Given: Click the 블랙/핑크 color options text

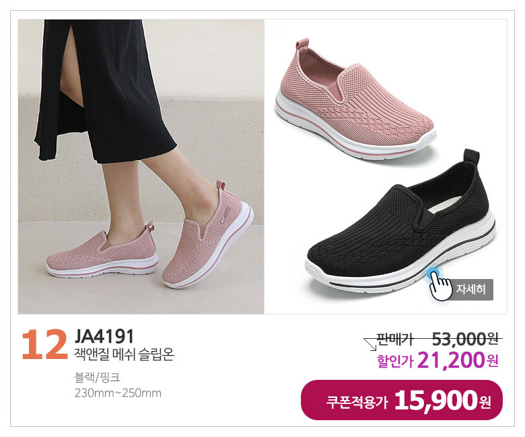Looking at the screenshot, I should click(98, 378).
